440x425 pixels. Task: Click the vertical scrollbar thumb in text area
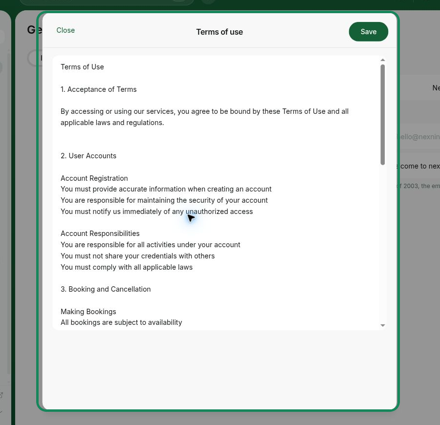click(382, 115)
